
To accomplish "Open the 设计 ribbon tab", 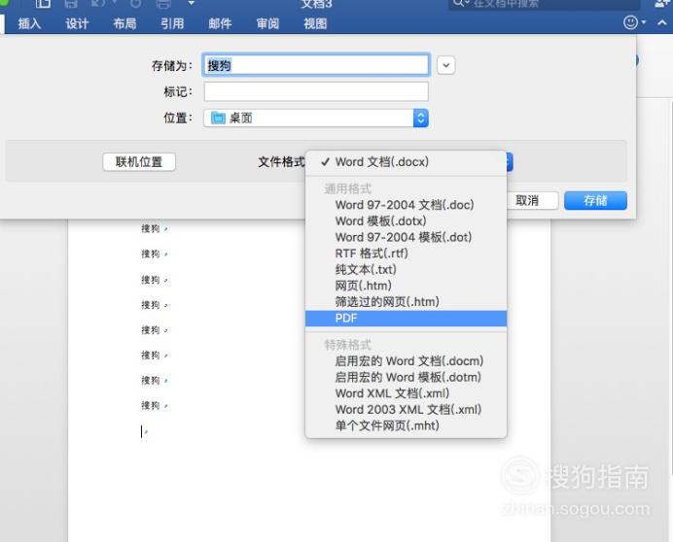I will click(x=77, y=23).
